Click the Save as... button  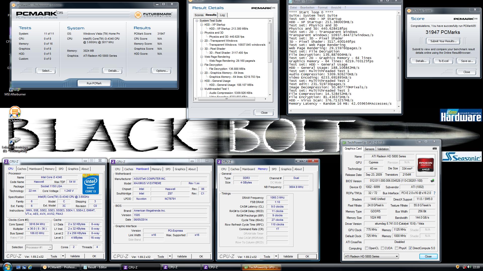467,61
